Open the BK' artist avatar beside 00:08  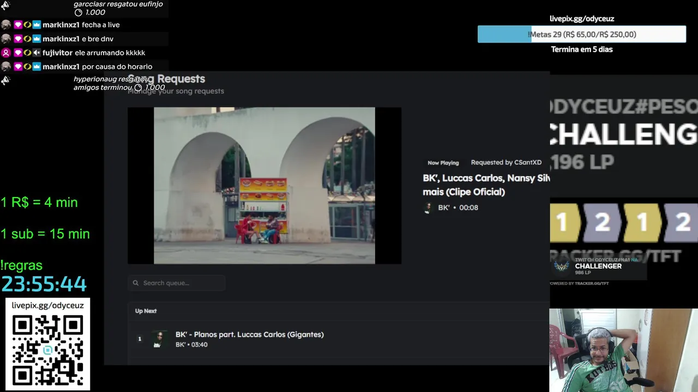(429, 208)
